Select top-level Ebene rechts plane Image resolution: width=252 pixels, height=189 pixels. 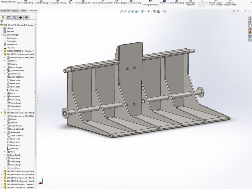tap(10, 44)
